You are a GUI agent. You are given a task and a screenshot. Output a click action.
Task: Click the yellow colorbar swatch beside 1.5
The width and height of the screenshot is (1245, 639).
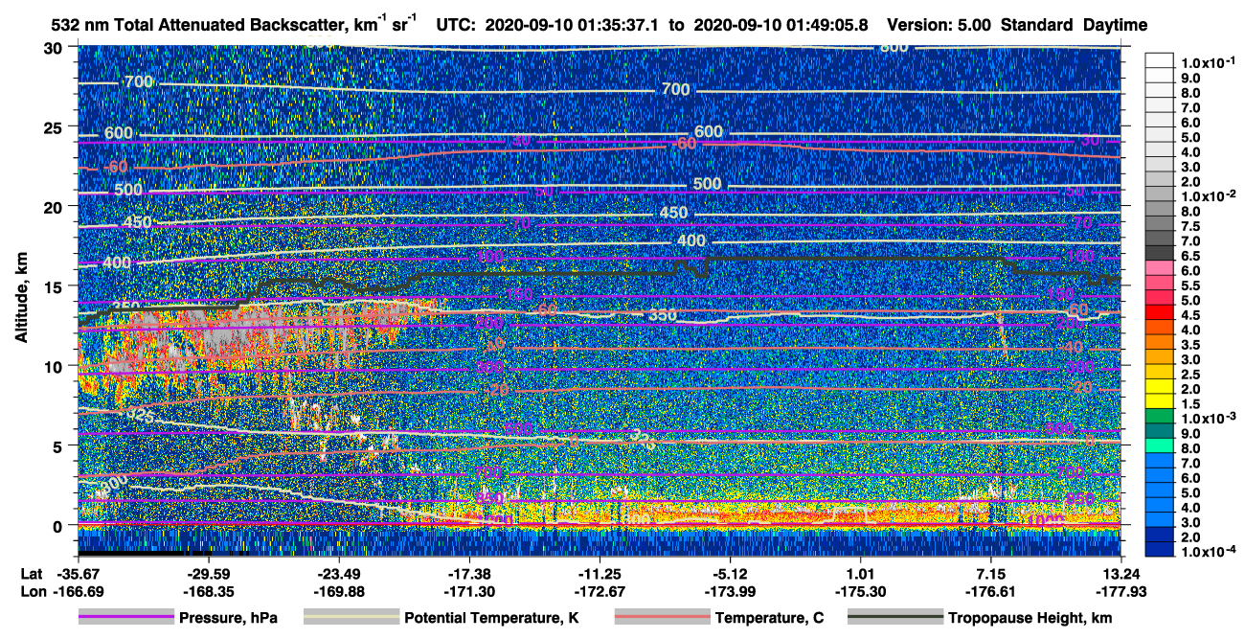[x=1161, y=403]
